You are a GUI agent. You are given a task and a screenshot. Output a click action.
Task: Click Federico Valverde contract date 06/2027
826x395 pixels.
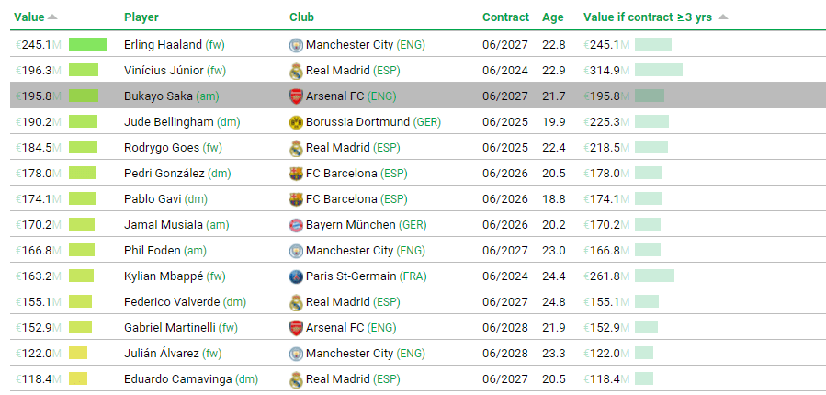coord(504,301)
